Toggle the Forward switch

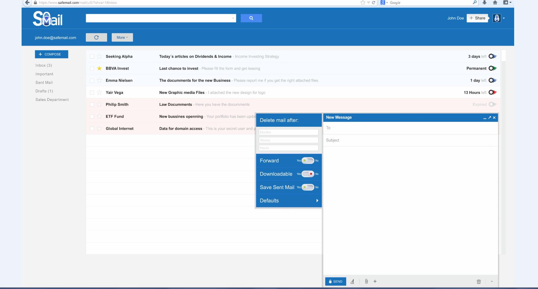[308, 161]
